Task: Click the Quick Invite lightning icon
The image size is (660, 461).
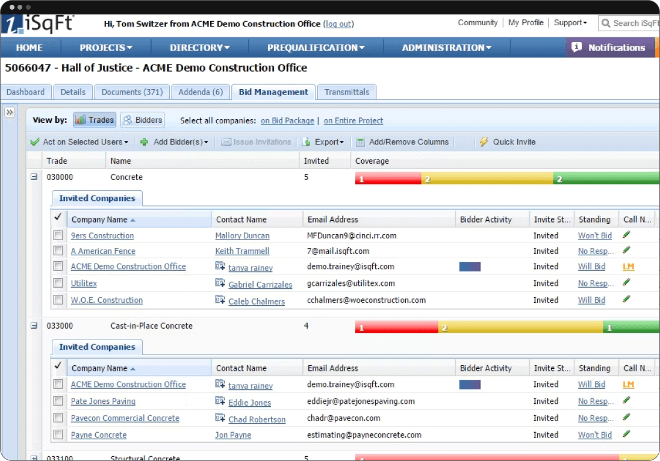Action: point(484,142)
